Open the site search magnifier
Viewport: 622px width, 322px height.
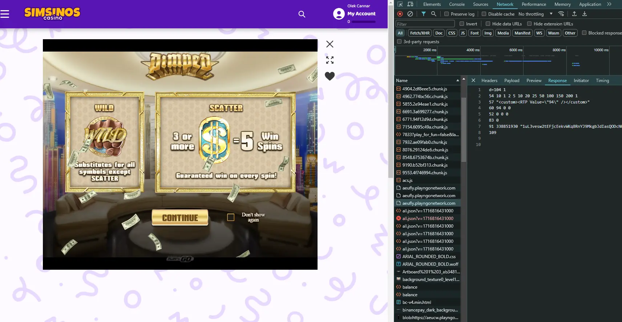pyautogui.click(x=302, y=14)
